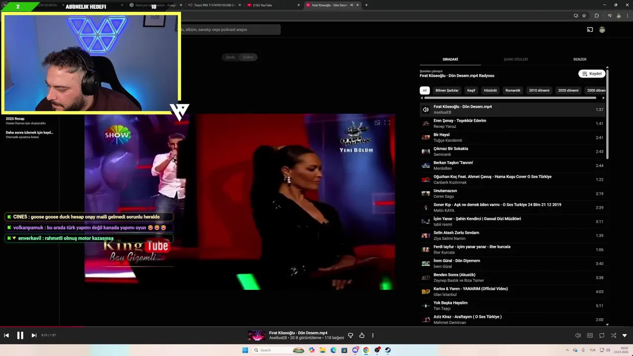Filter queue by Hüzünlü
This screenshot has height=356, width=633.
coord(490,90)
